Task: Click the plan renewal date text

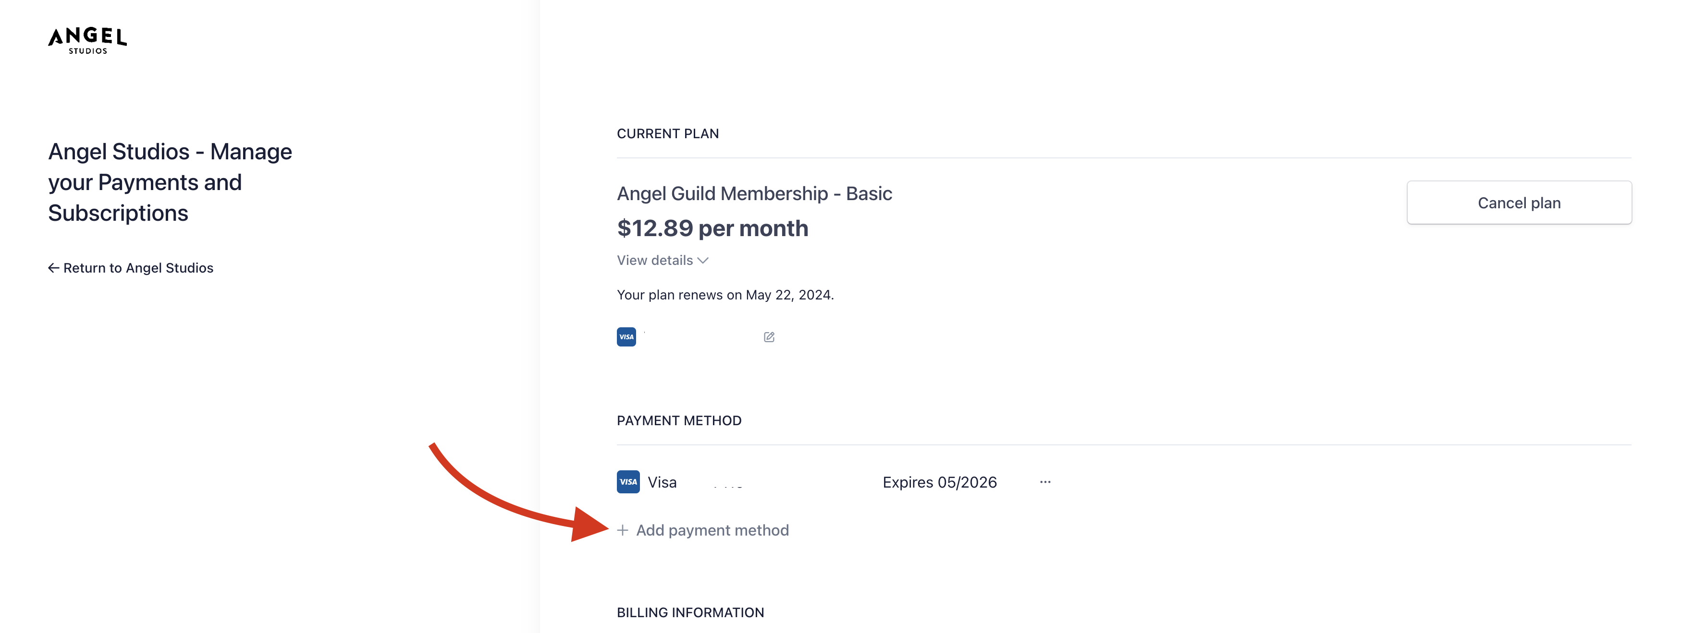Action: coord(725,295)
